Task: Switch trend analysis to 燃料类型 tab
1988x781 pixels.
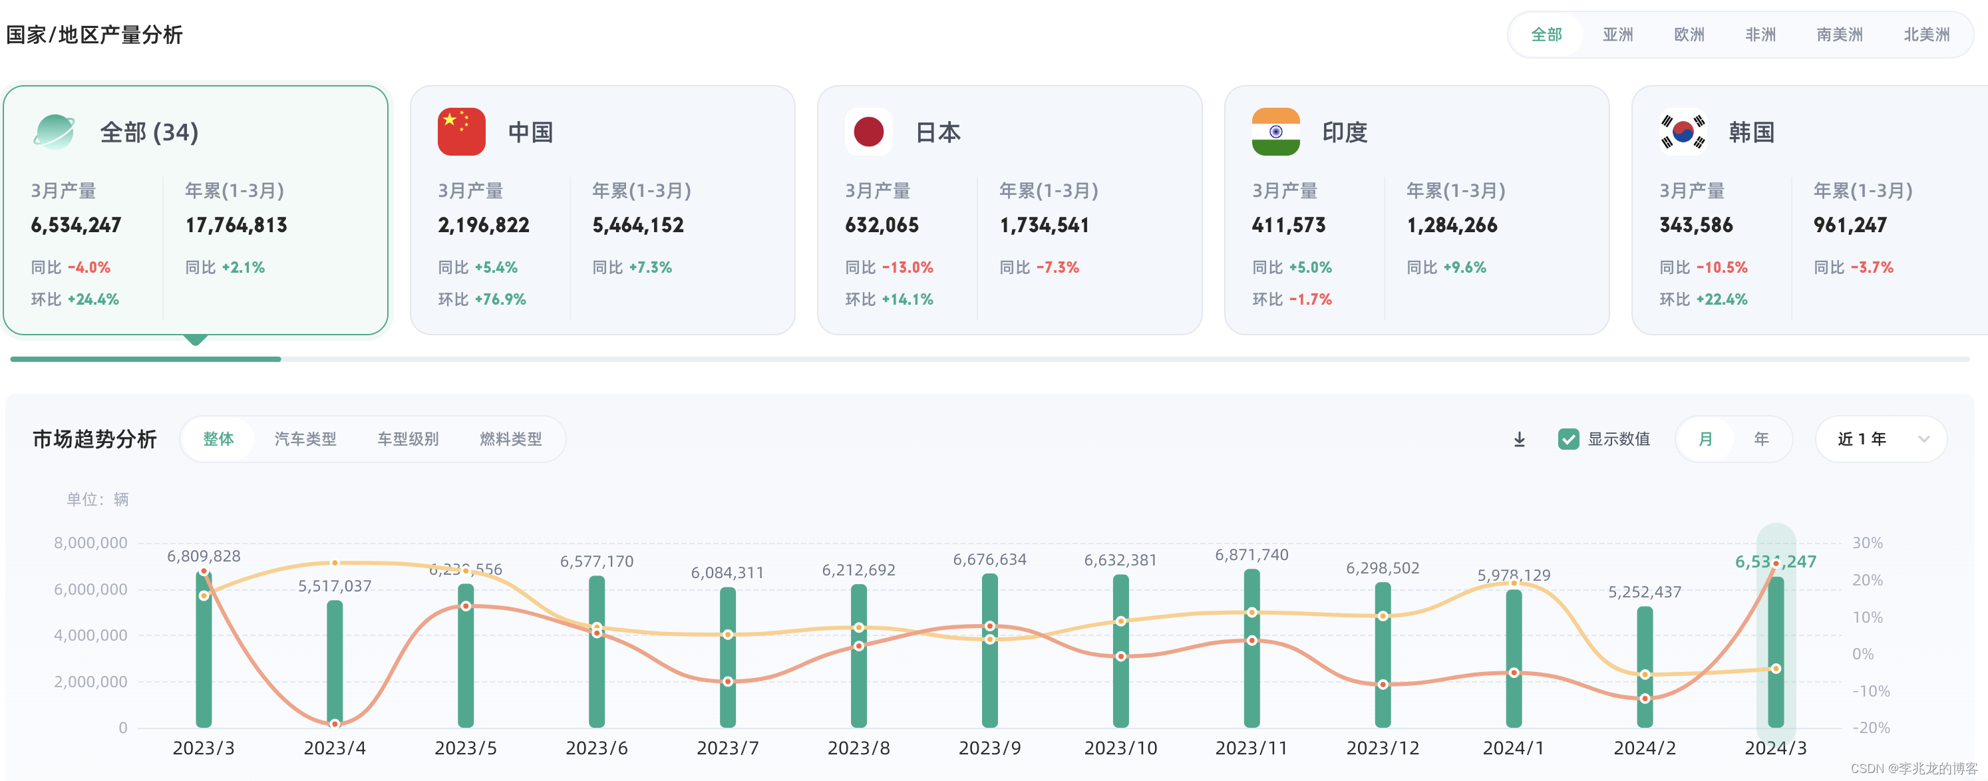Action: (511, 439)
